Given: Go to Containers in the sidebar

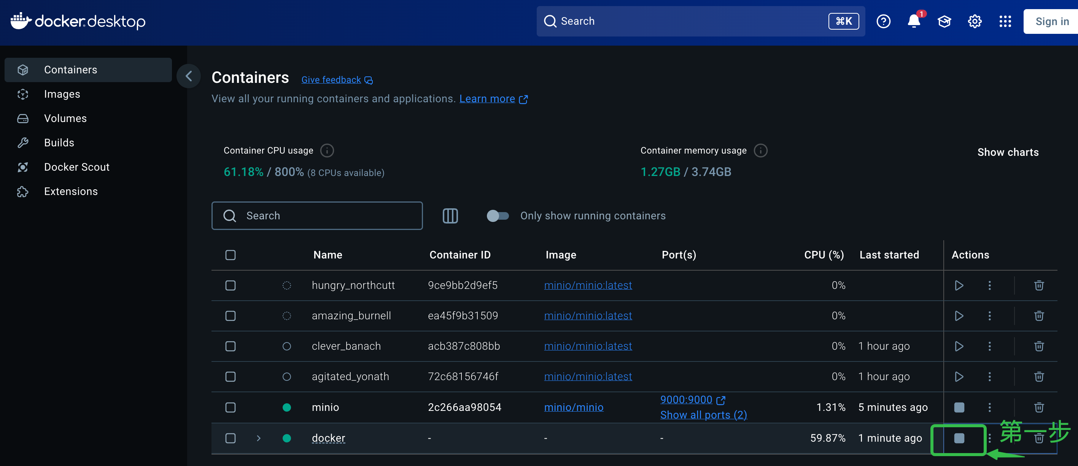Looking at the screenshot, I should pos(88,70).
